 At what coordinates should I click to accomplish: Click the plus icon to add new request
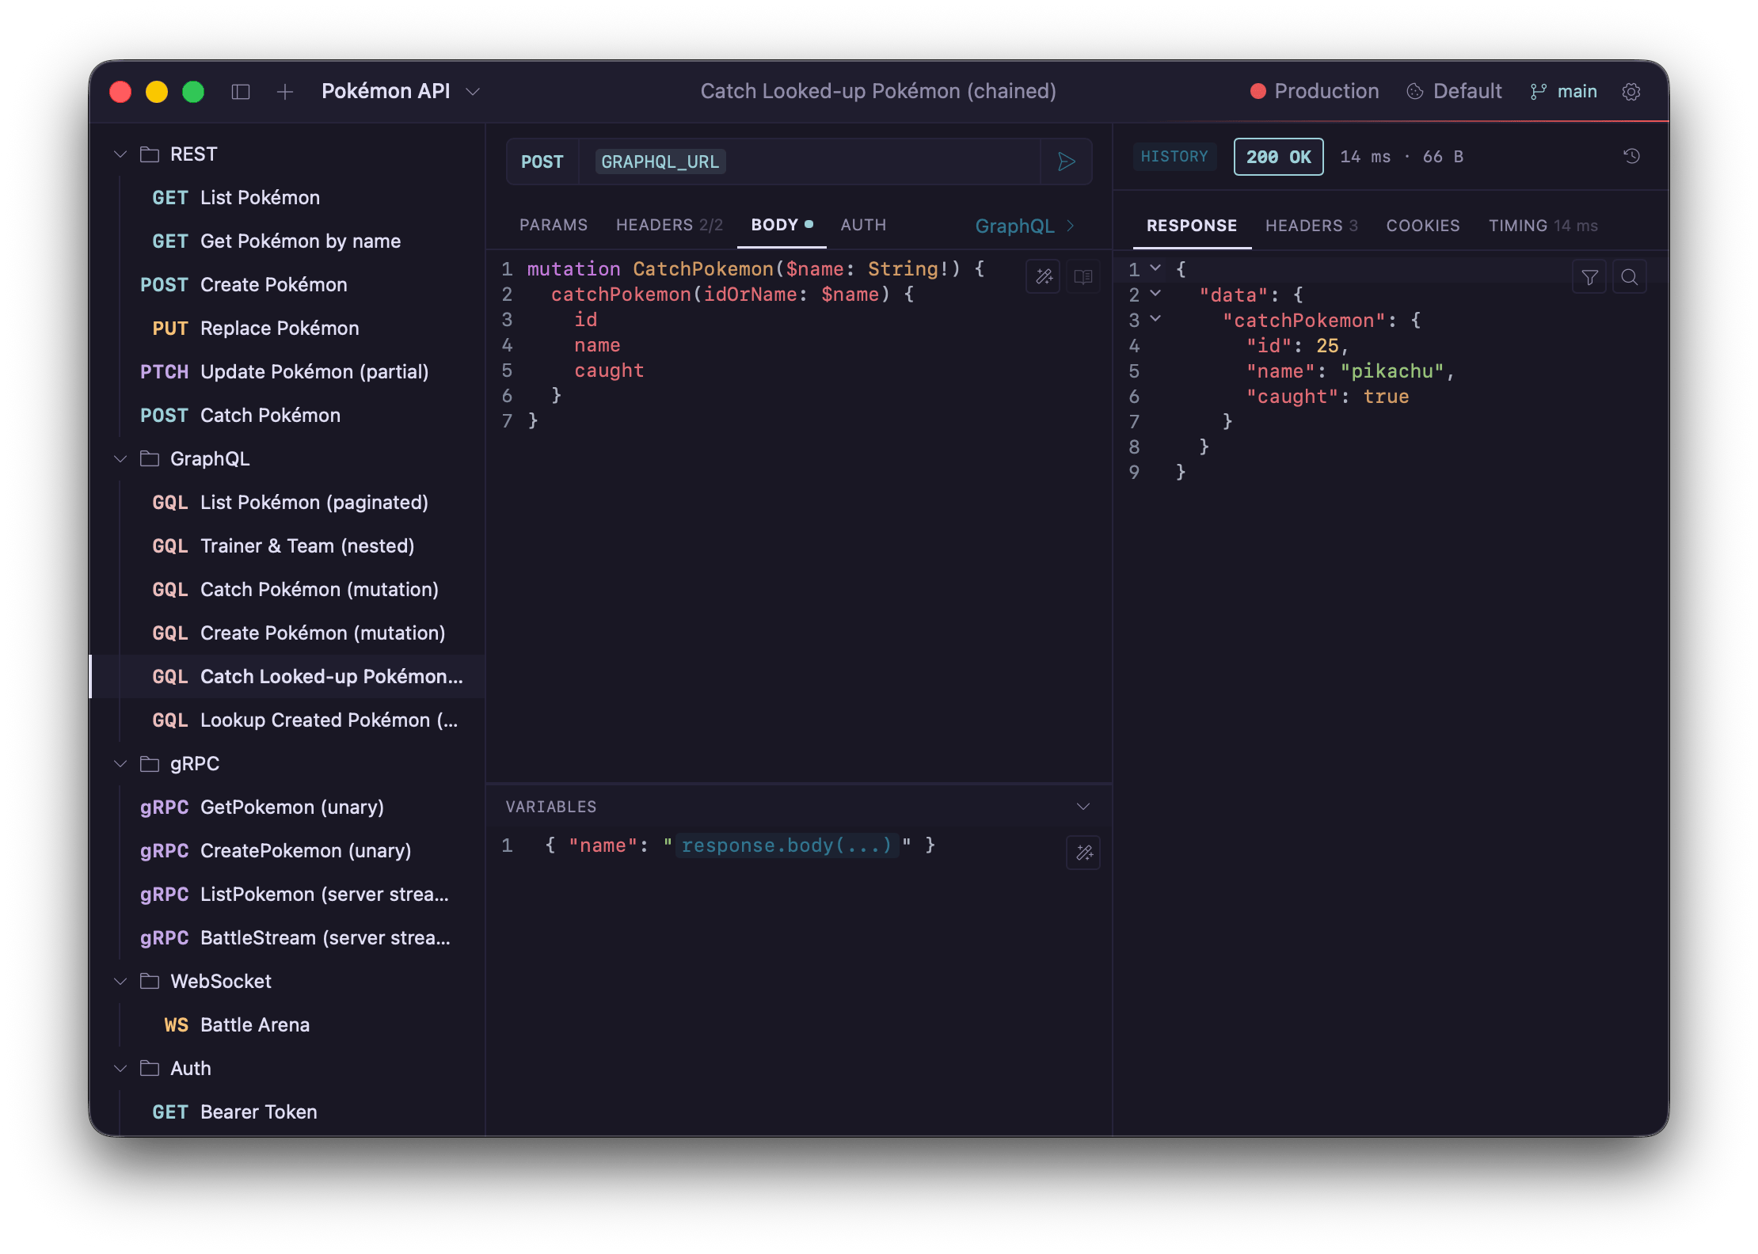coord(285,92)
